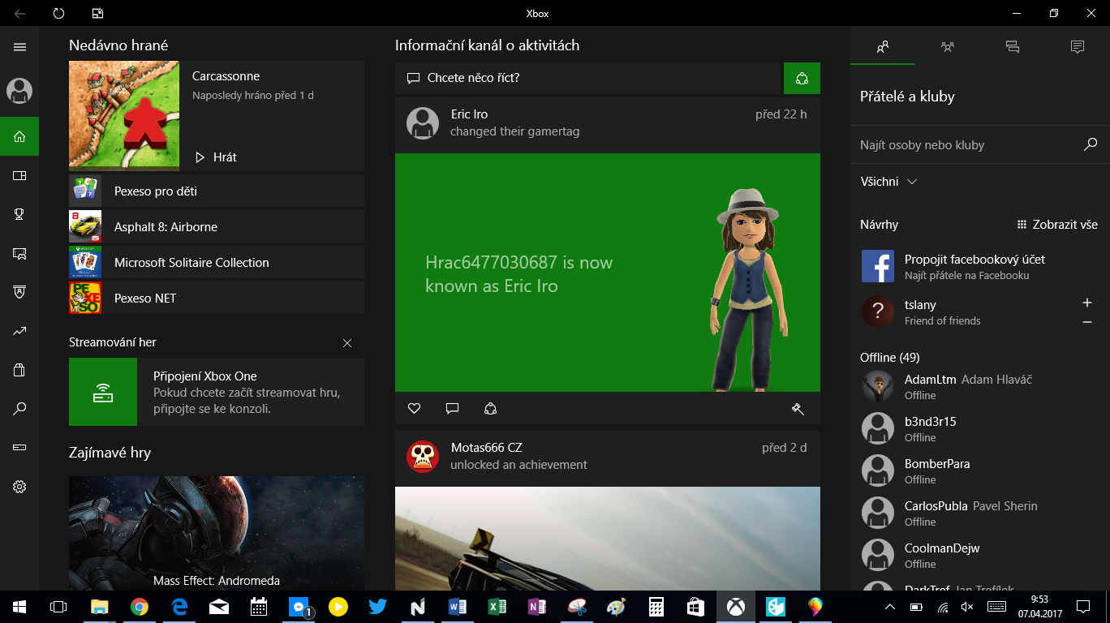Open the b3nd3r15 friend entry

[x=979, y=429]
